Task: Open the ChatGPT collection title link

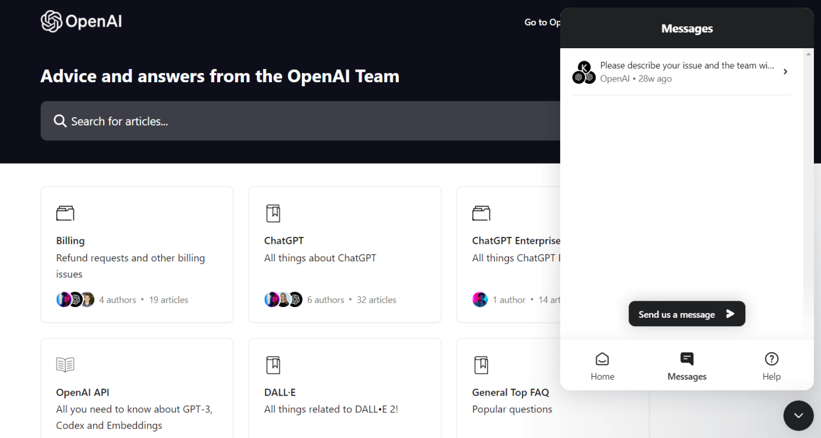Action: pyautogui.click(x=284, y=241)
